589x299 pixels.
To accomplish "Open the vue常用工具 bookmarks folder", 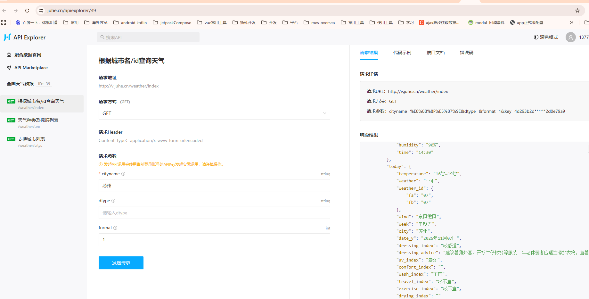I will tap(212, 22).
